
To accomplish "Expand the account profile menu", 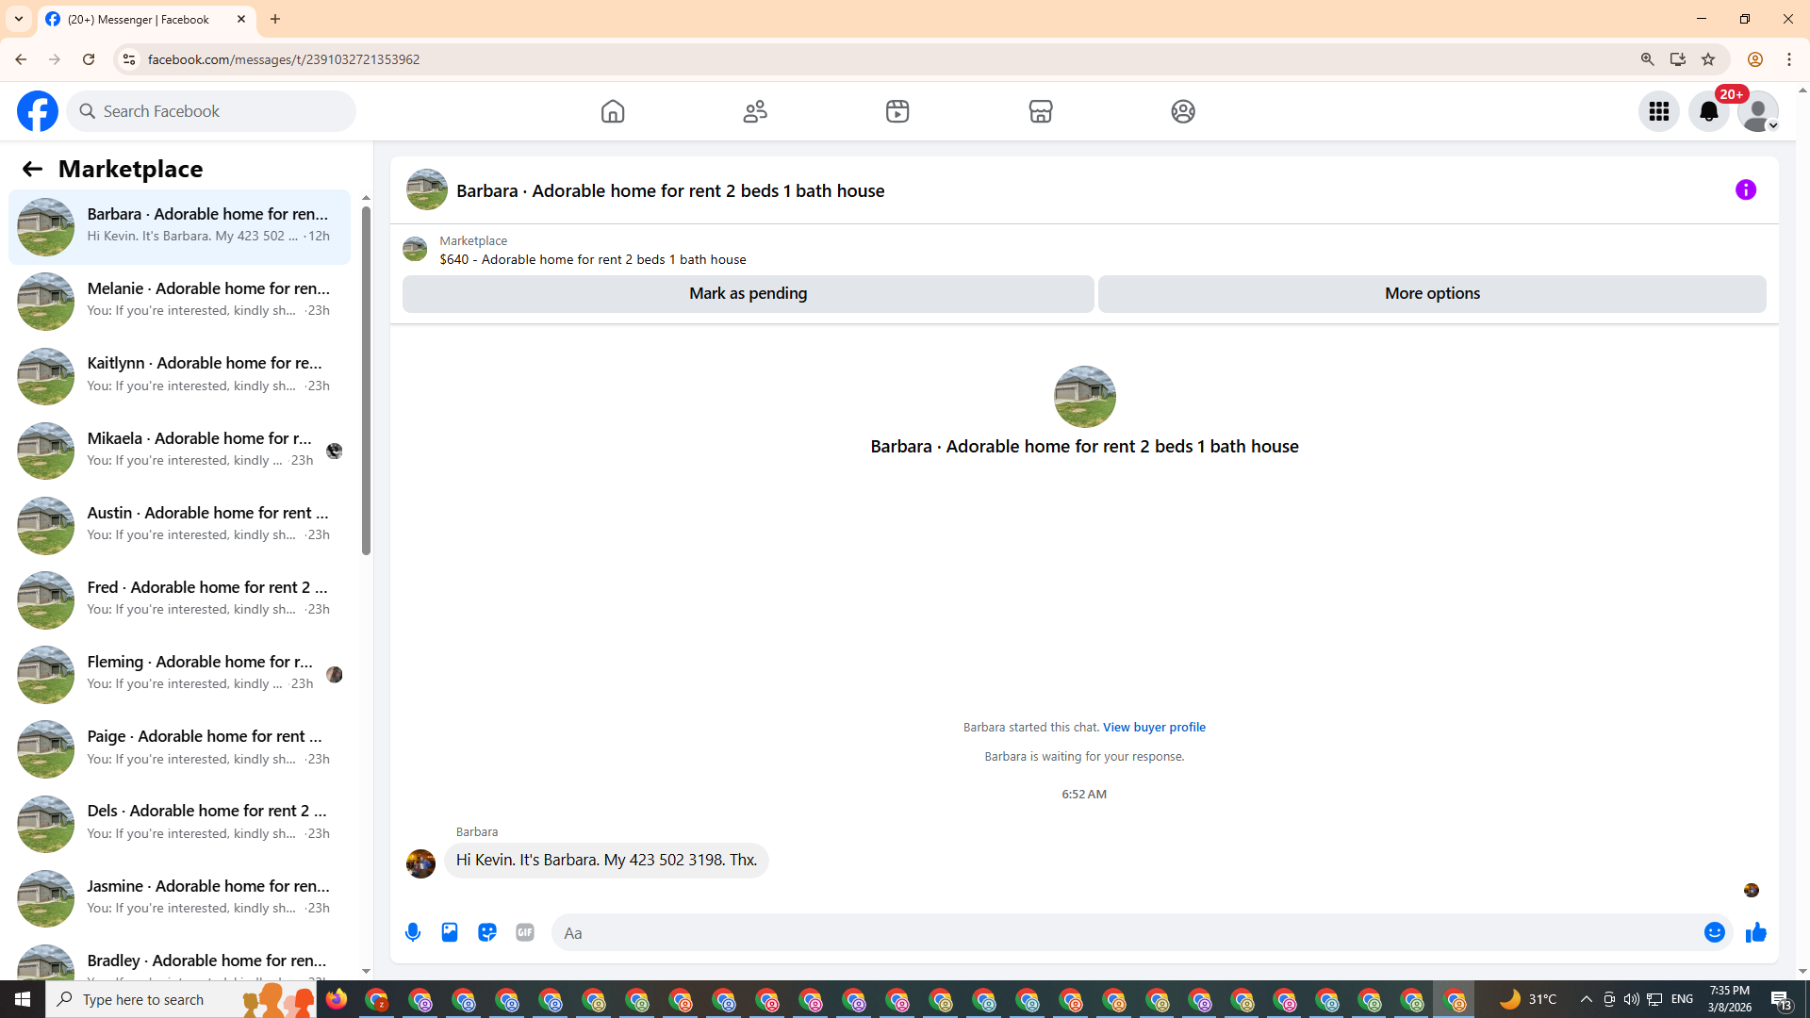I will 1758,111.
